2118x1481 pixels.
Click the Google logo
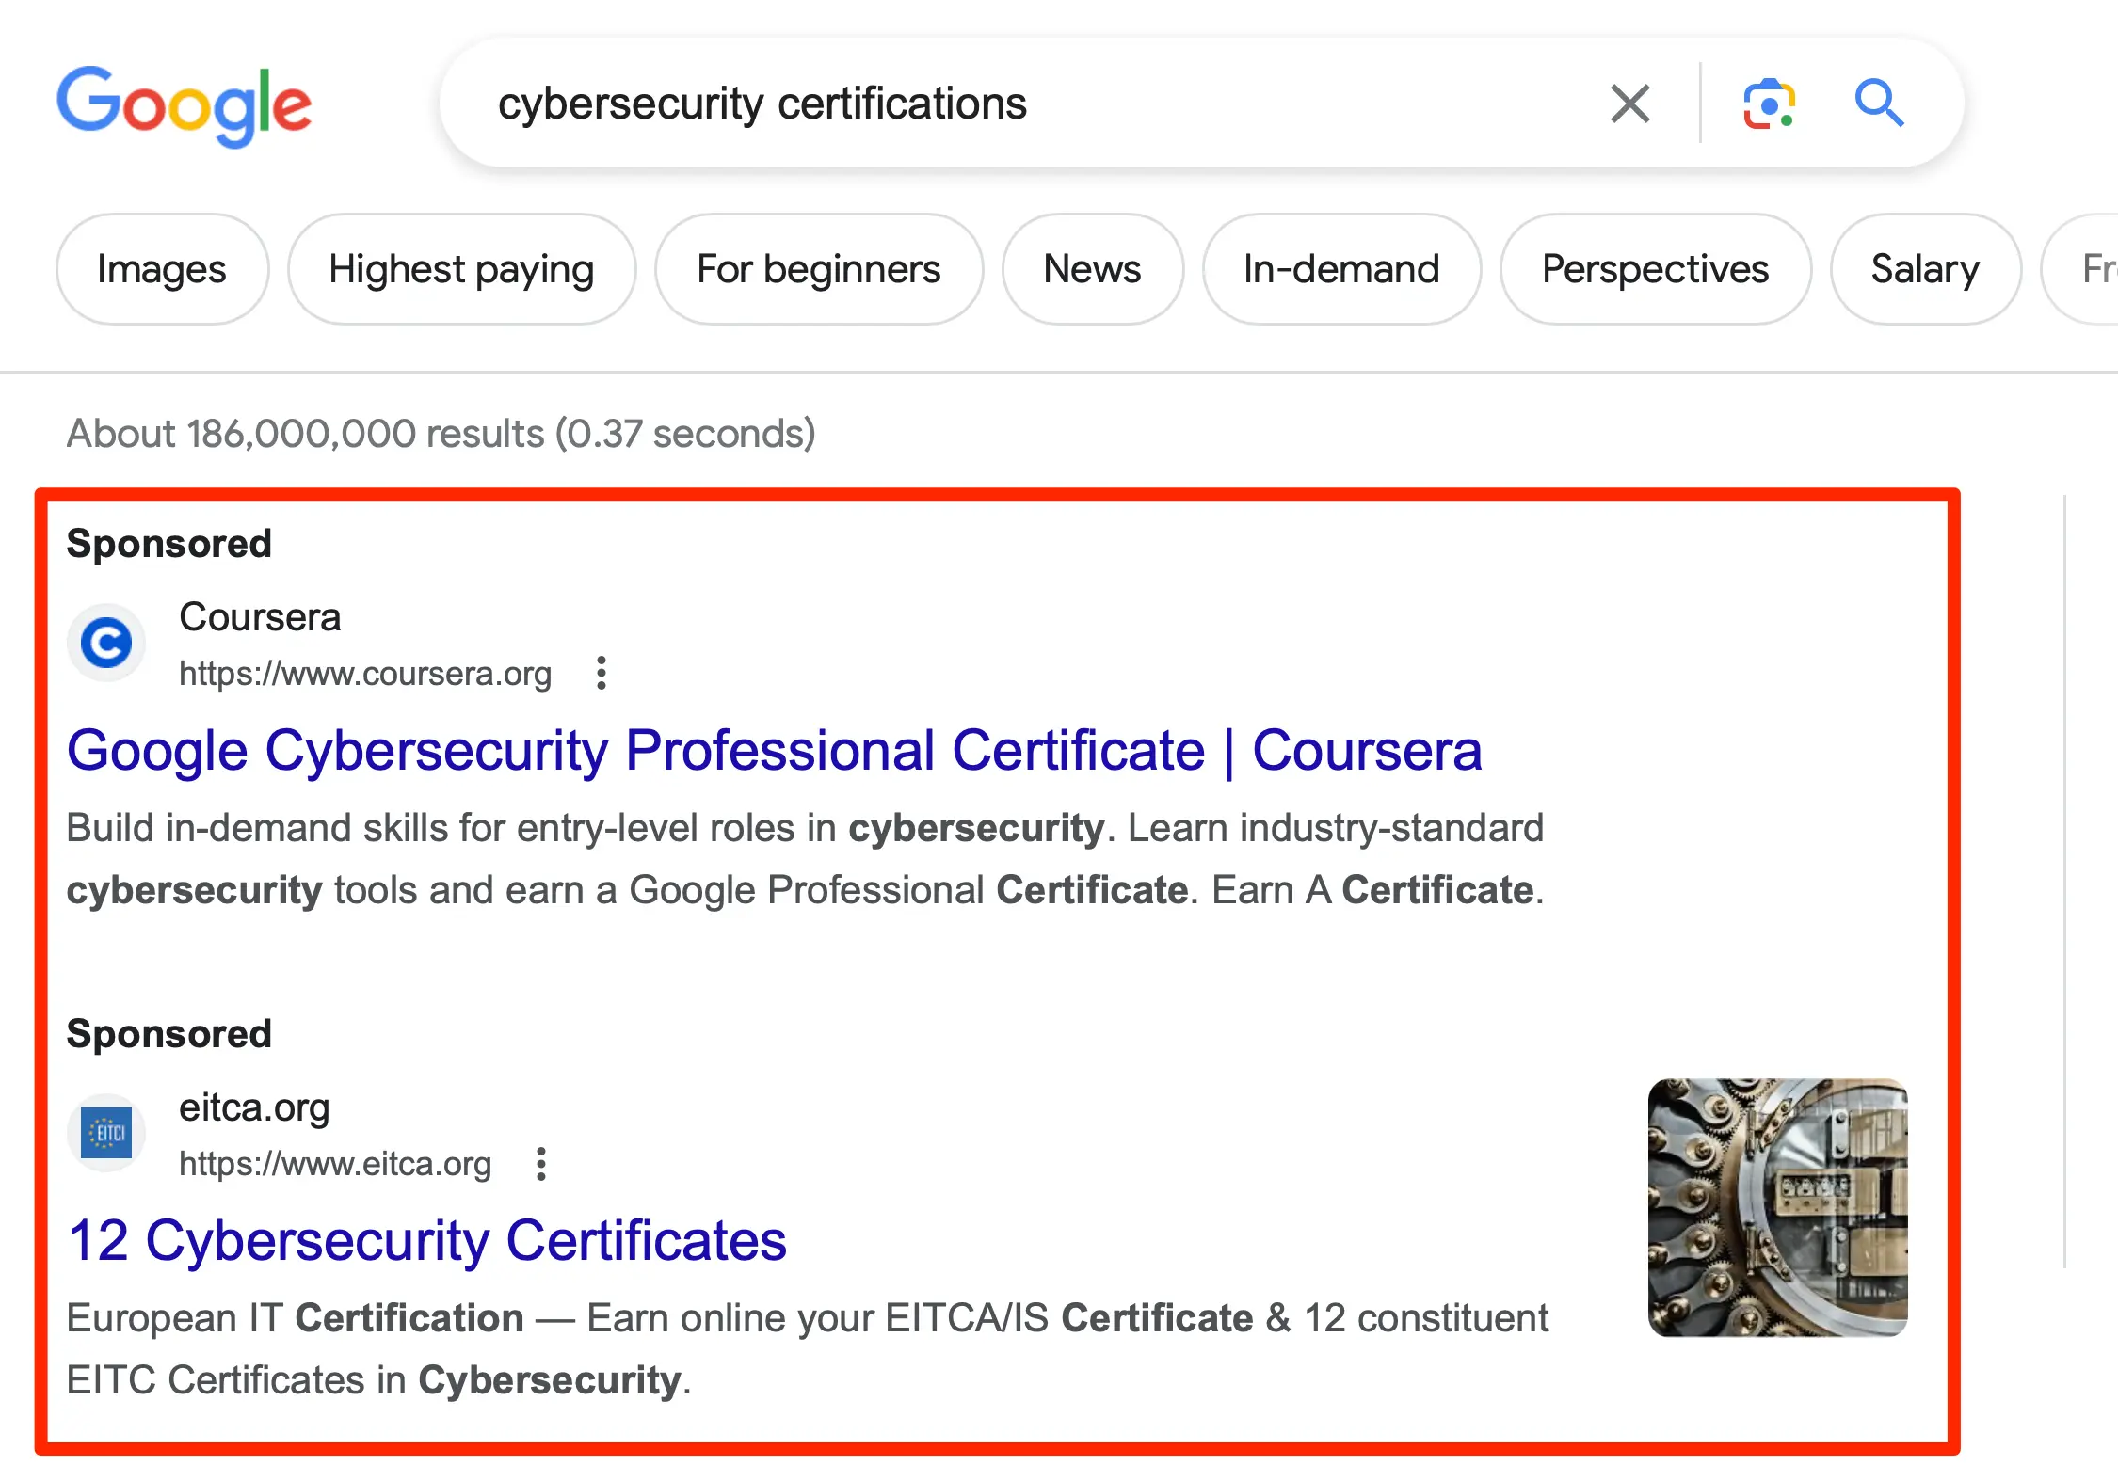[x=185, y=104]
